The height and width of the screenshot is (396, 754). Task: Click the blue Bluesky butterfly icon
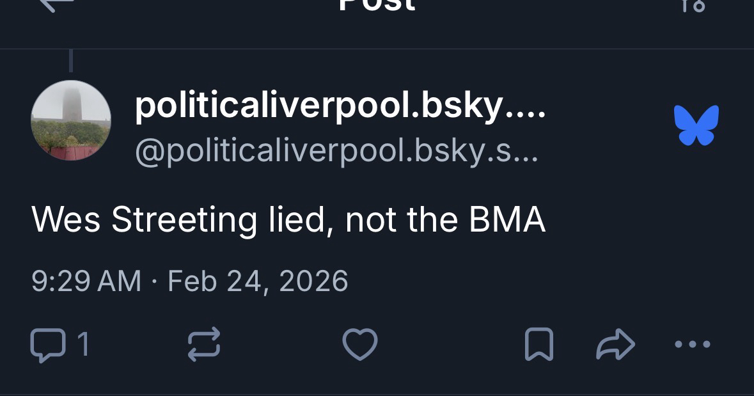click(696, 125)
